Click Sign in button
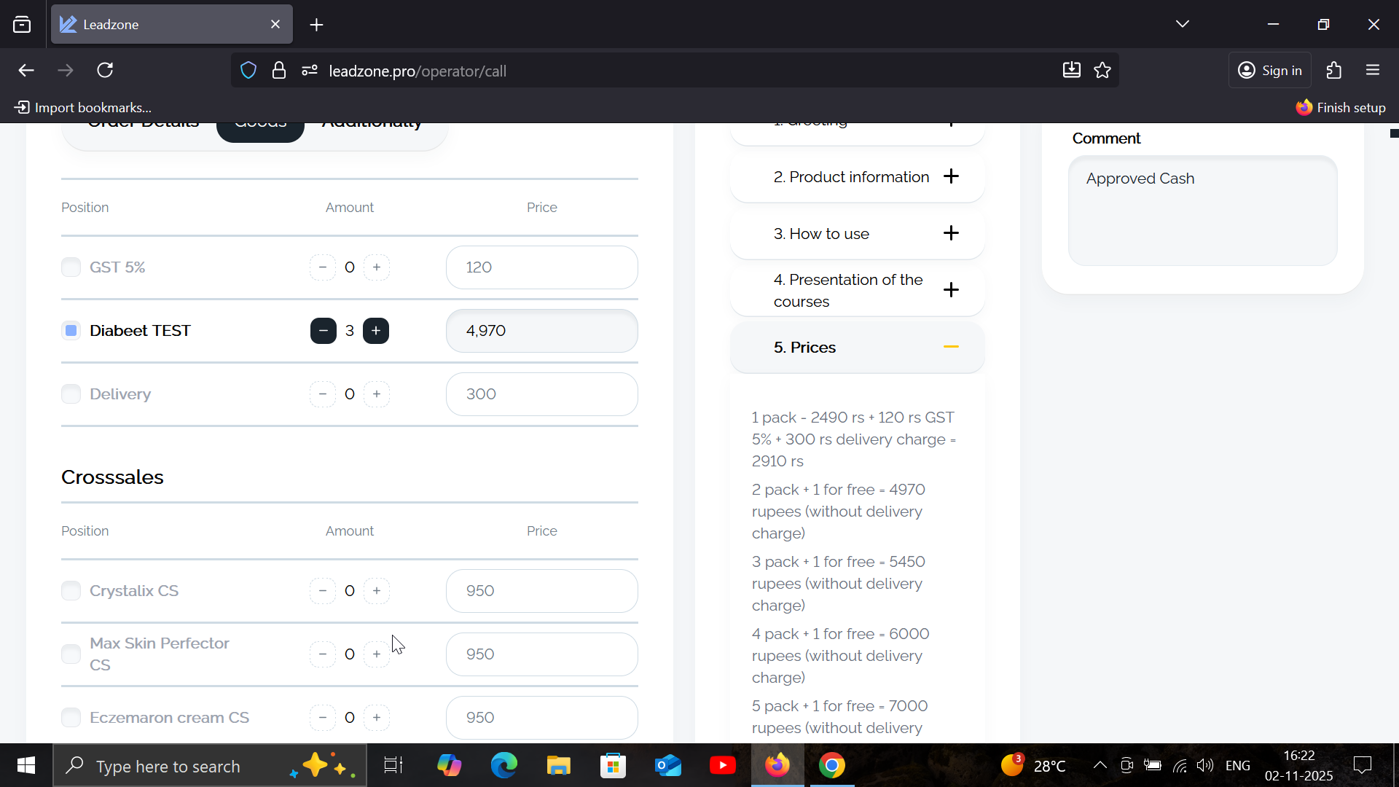Viewport: 1399px width, 787px height. click(x=1270, y=71)
